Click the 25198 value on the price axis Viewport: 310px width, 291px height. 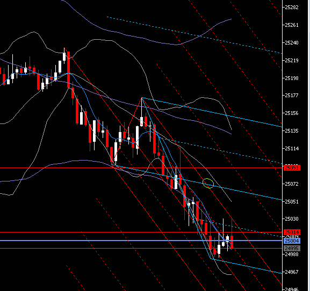coord(292,78)
